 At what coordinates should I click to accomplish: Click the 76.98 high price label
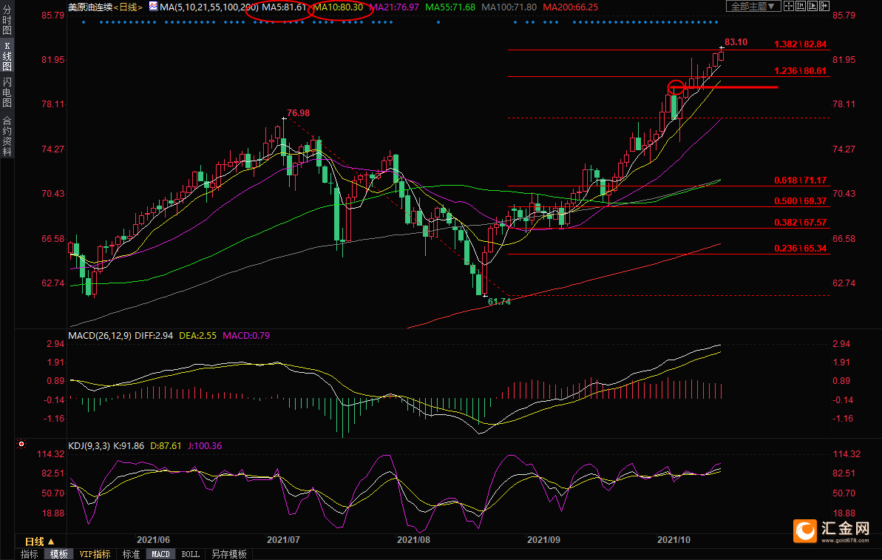coord(299,113)
